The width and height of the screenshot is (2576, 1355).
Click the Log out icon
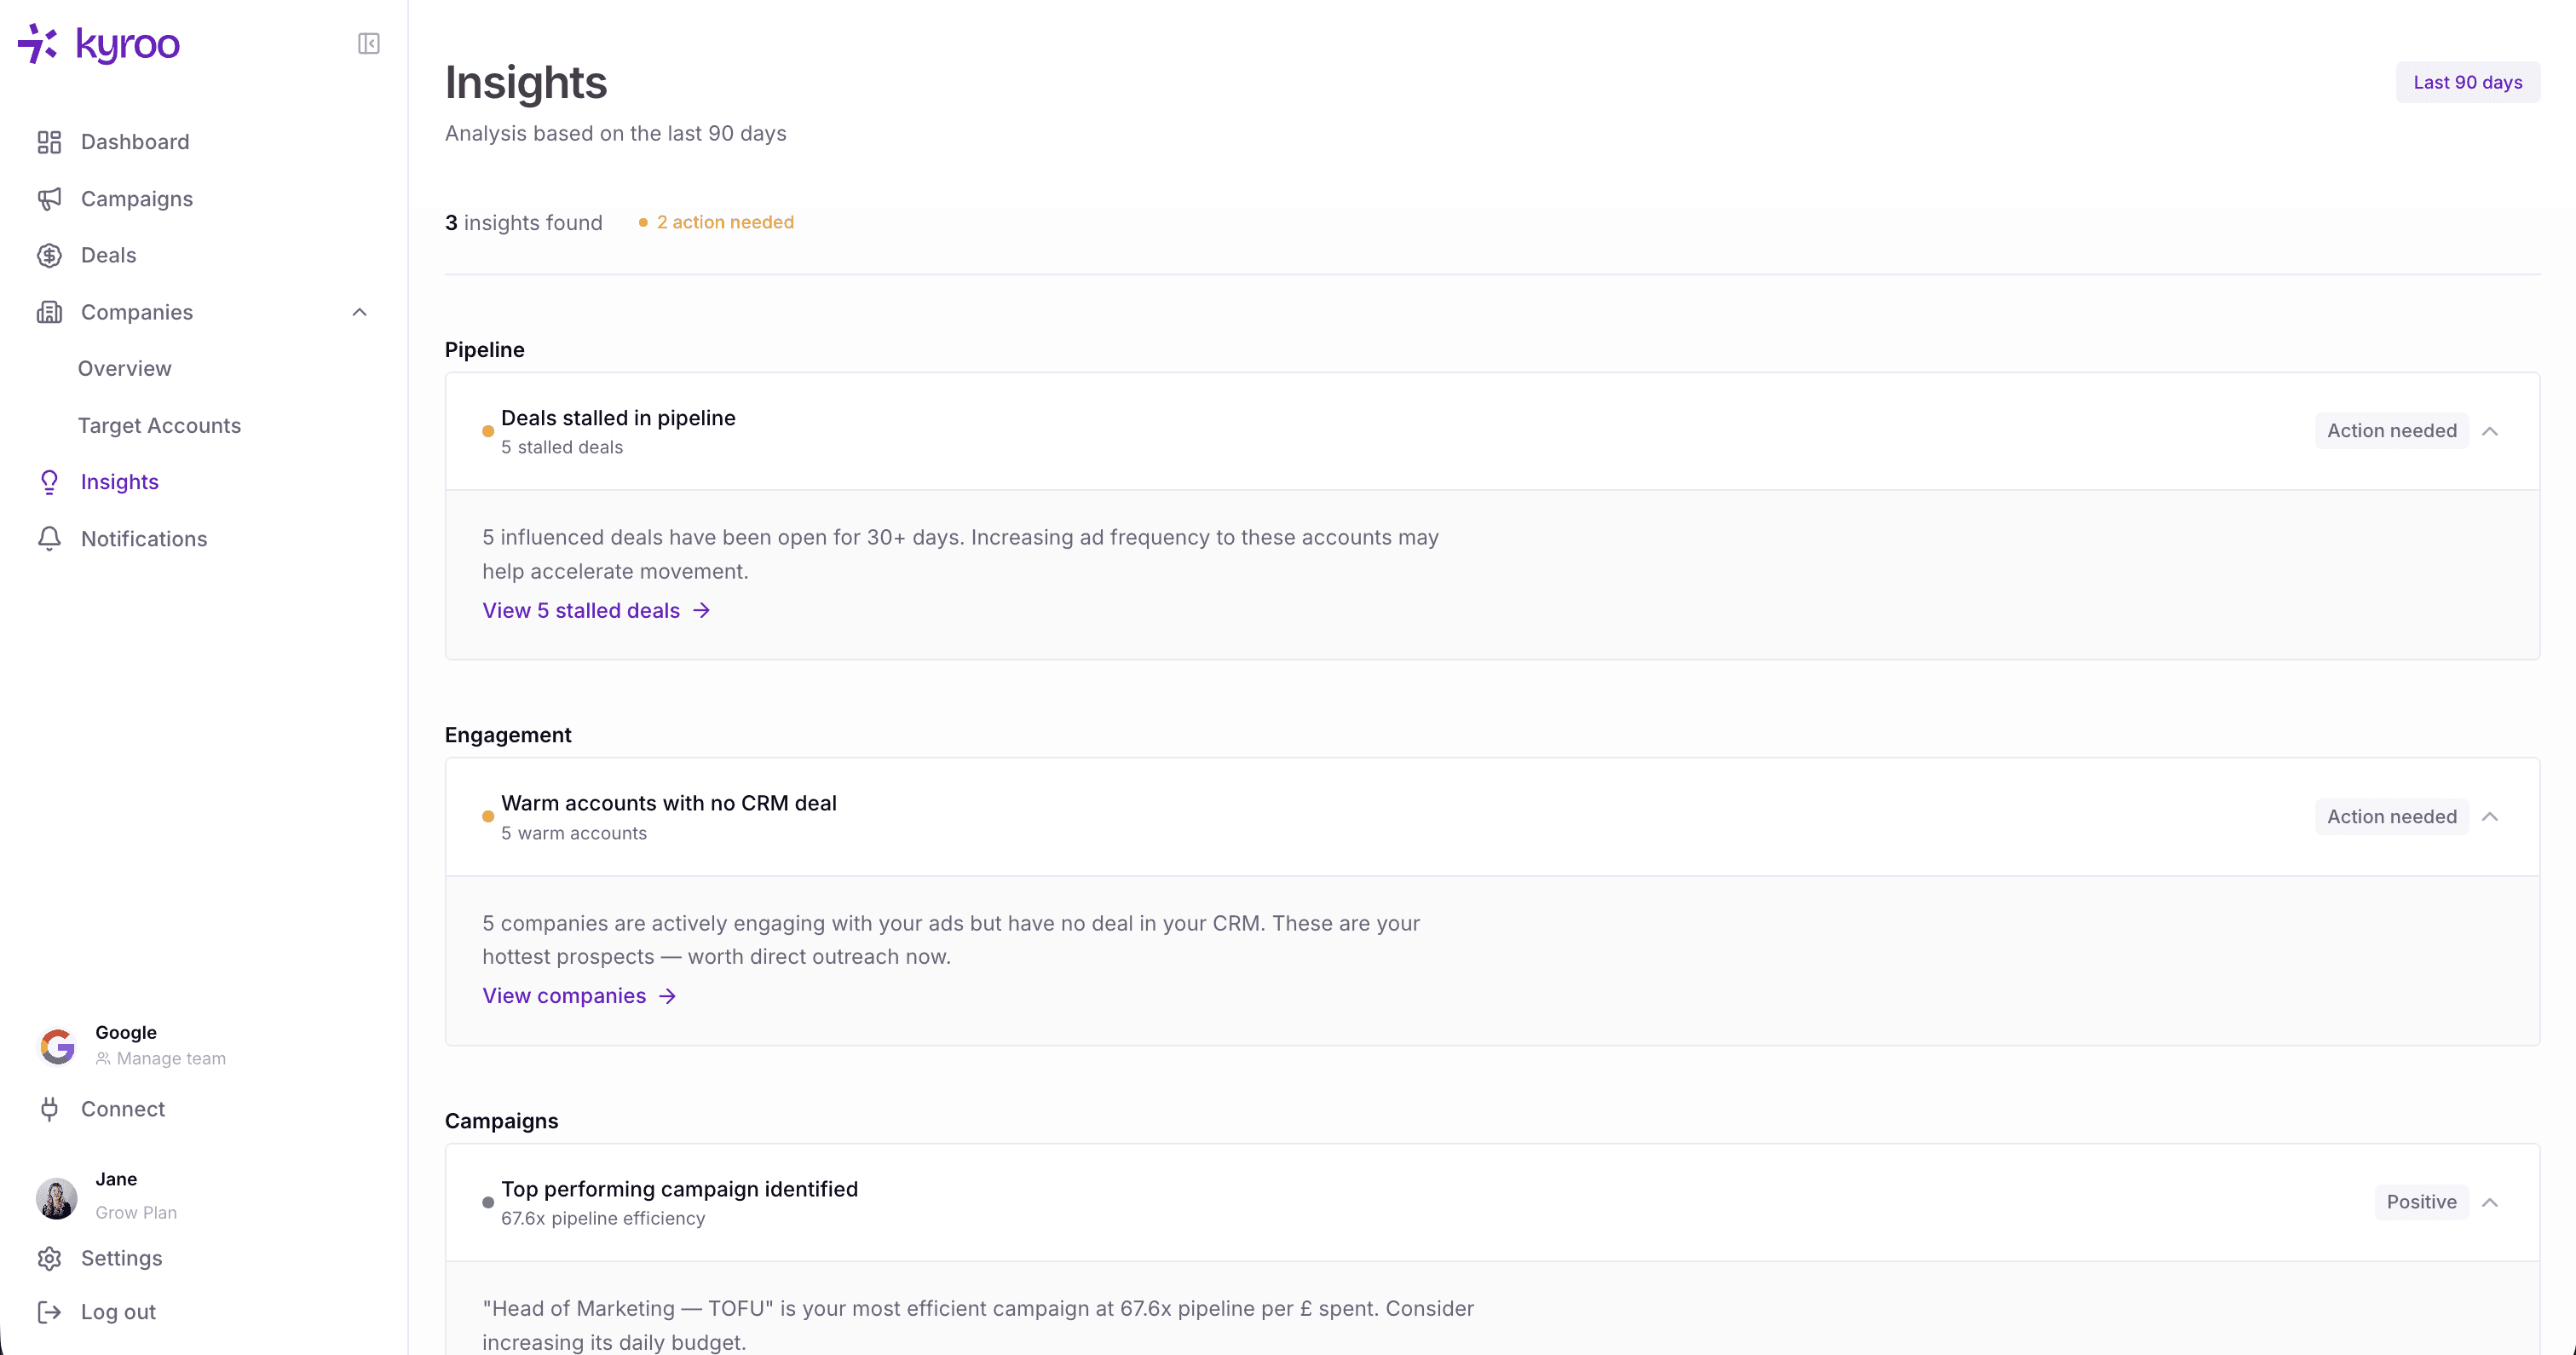[x=49, y=1312]
